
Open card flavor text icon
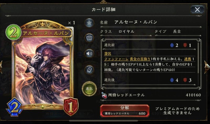coord(89,70)
